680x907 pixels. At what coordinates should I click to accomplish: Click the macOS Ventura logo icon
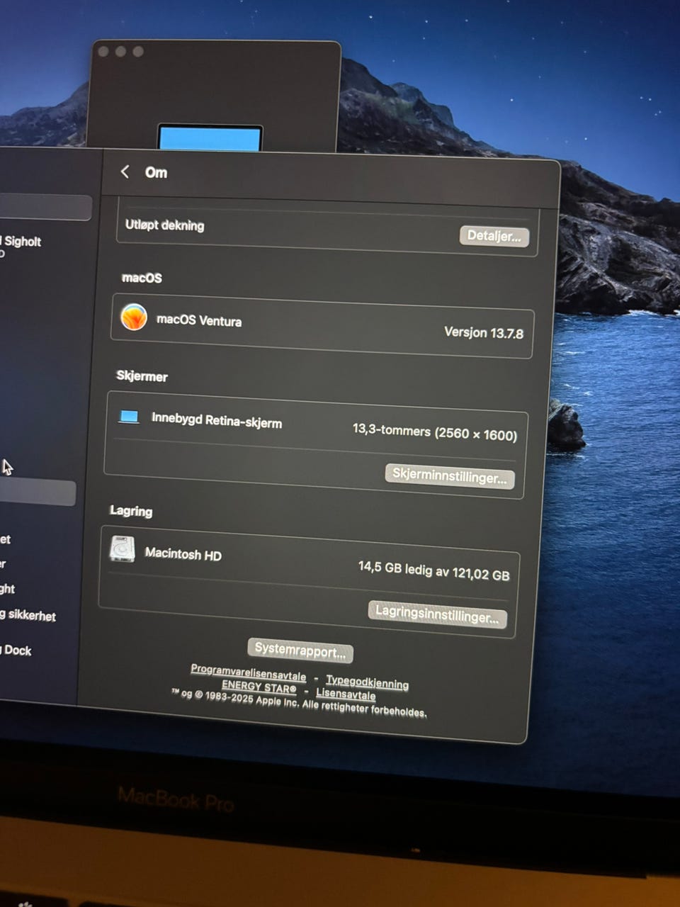(x=134, y=317)
